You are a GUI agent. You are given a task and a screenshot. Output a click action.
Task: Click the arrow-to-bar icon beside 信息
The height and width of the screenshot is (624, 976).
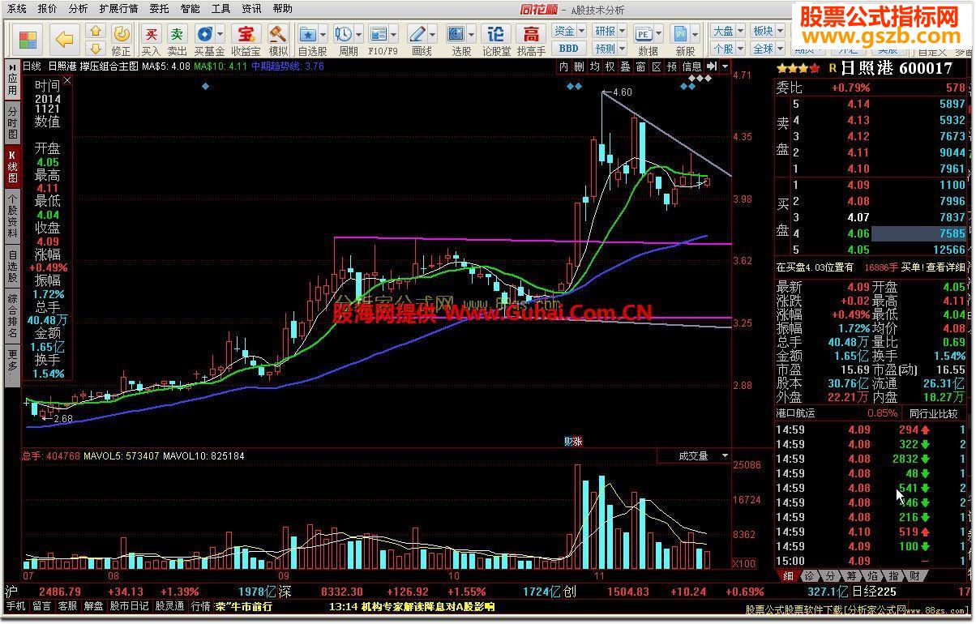pyautogui.click(x=713, y=66)
